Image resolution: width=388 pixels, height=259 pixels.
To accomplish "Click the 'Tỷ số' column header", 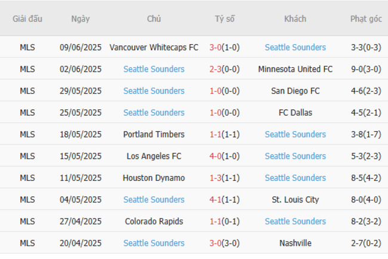I will pos(224,18).
